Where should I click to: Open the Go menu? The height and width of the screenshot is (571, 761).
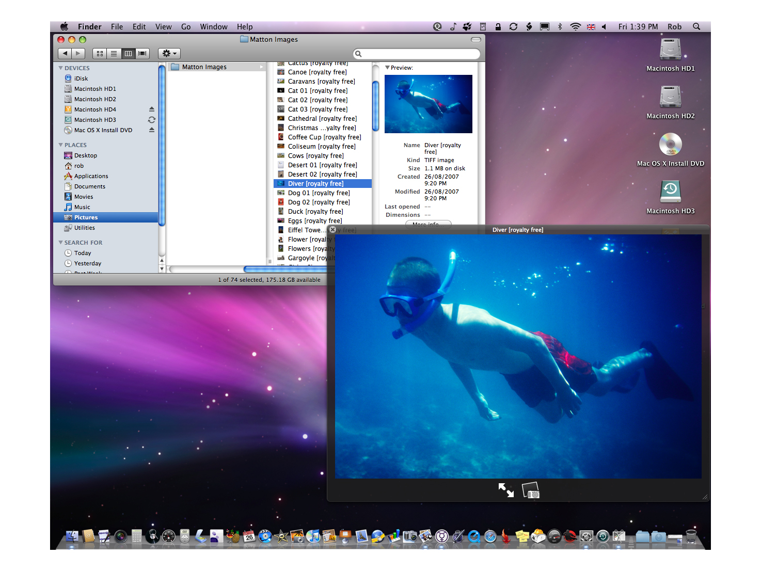(x=186, y=27)
